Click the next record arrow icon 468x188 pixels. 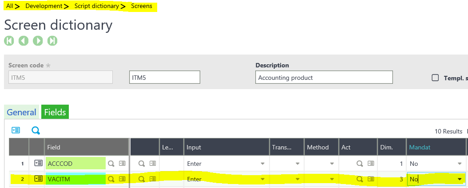click(x=38, y=41)
